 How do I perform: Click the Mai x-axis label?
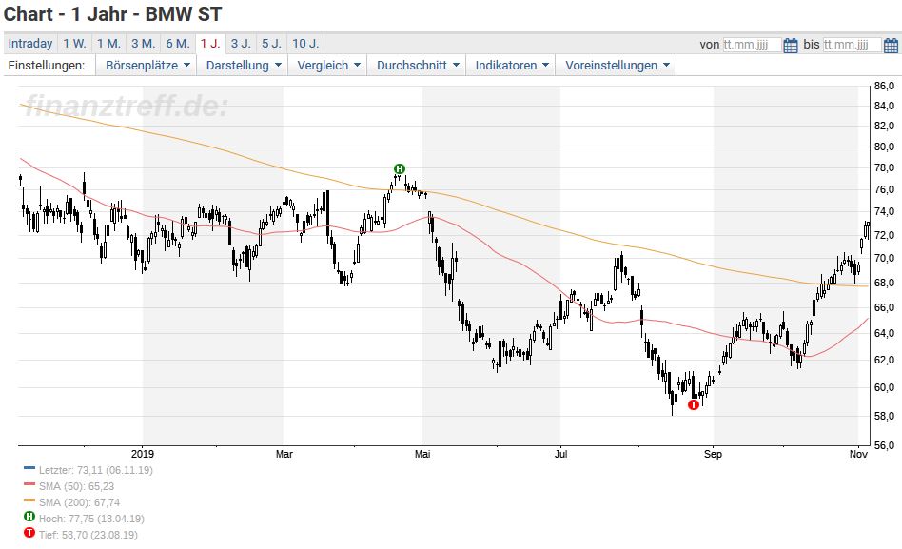(422, 454)
